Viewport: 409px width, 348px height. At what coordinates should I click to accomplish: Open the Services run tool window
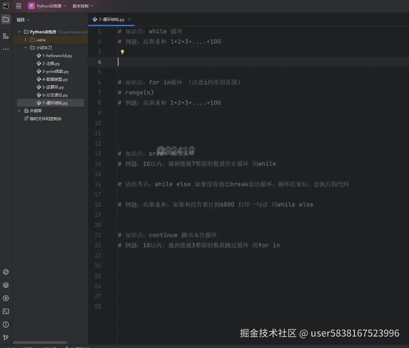tap(5, 298)
